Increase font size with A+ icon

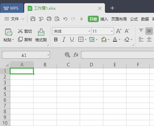point(119,31)
